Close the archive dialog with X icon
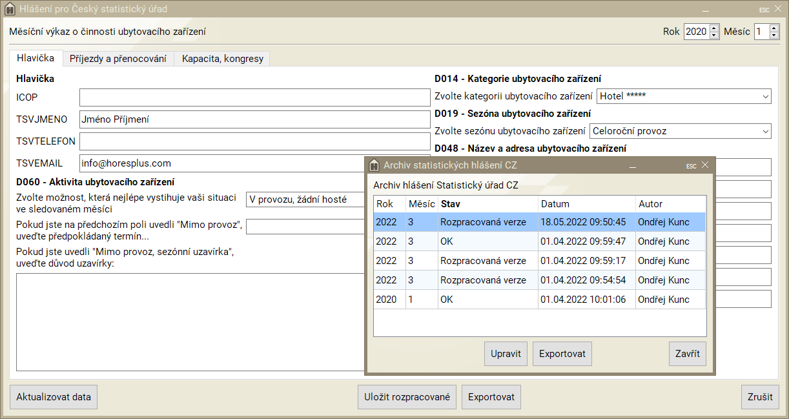 pos(705,165)
